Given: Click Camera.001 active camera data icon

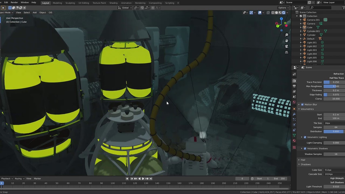Looking at the screenshot, I should (x=325, y=20).
